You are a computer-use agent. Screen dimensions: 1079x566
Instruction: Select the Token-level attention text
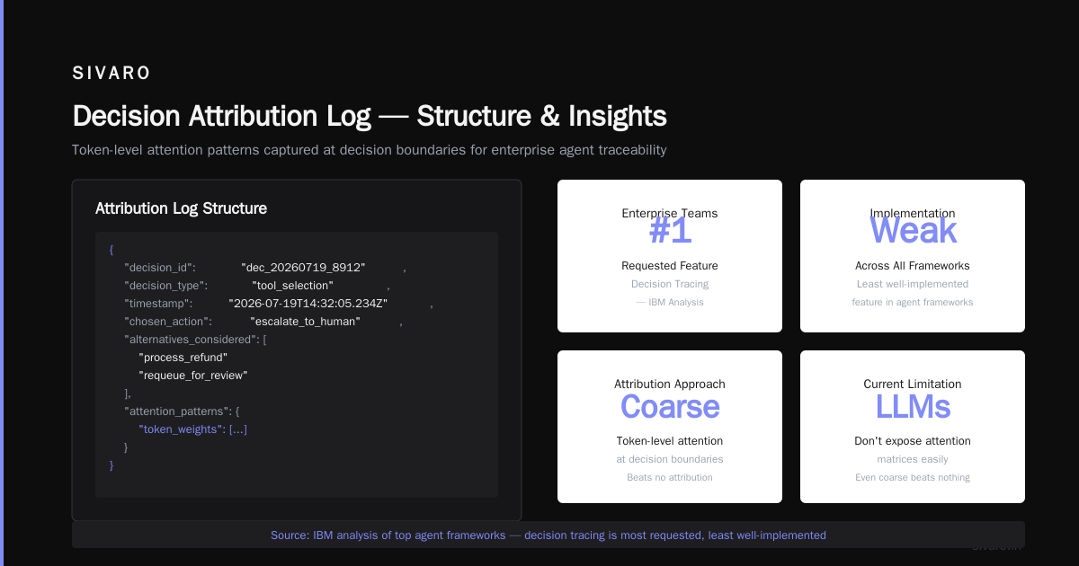(670, 441)
